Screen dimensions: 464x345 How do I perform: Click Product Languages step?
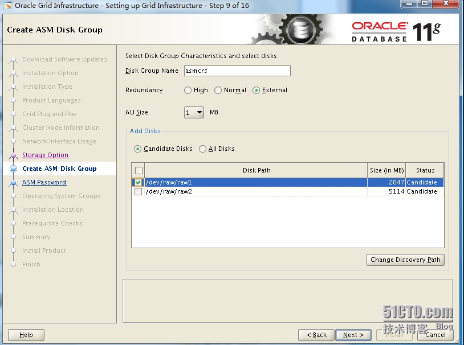click(51, 100)
